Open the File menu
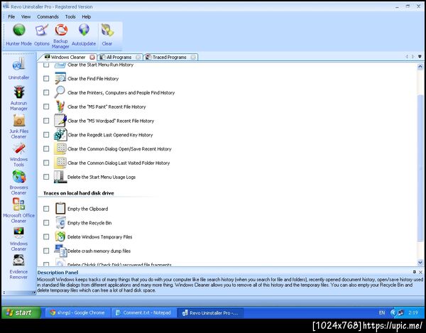 click(x=11, y=16)
